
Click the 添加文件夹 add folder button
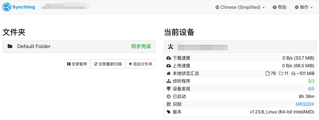tap(141, 64)
